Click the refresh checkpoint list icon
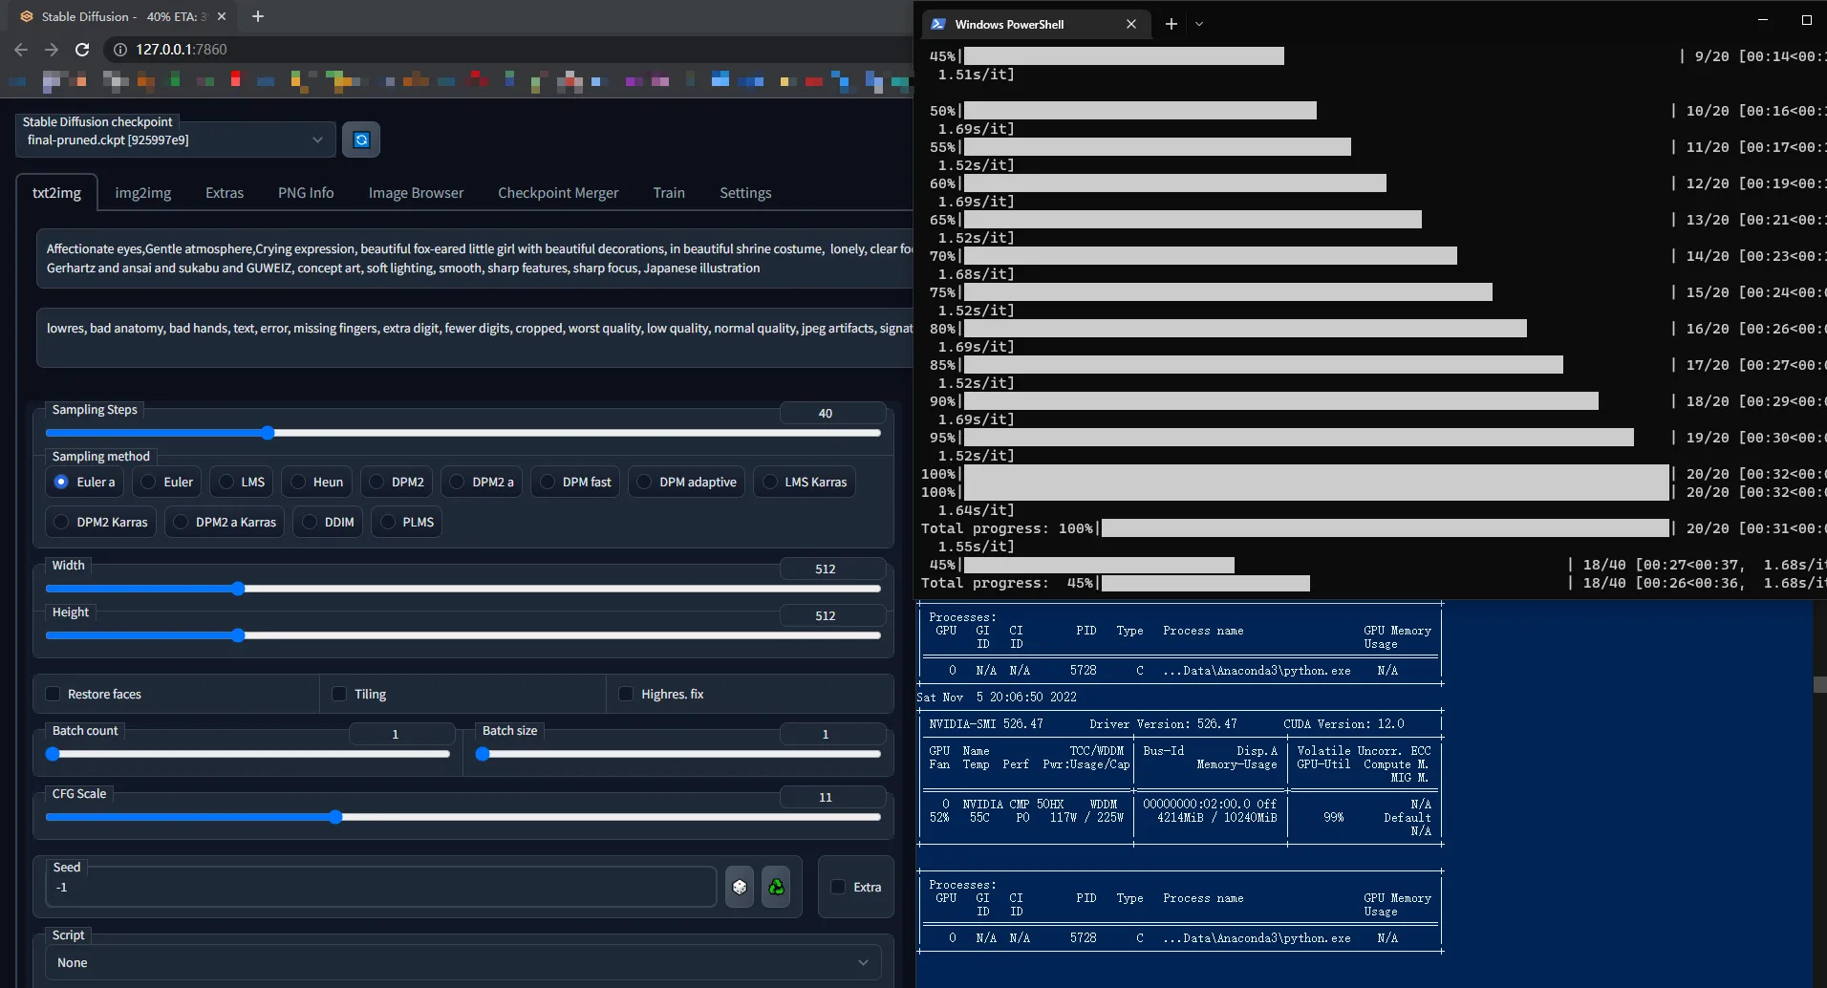Screen dimensions: 1827x988 pos(361,140)
